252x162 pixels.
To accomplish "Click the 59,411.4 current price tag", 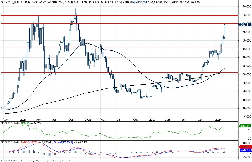I will coord(245,25).
